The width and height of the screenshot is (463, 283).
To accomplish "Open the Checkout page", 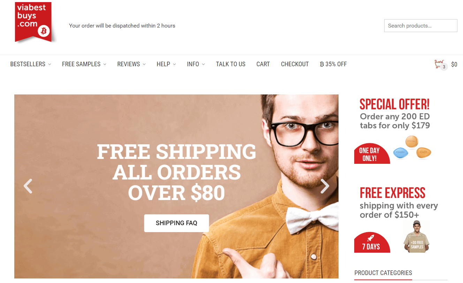I will 295,64.
